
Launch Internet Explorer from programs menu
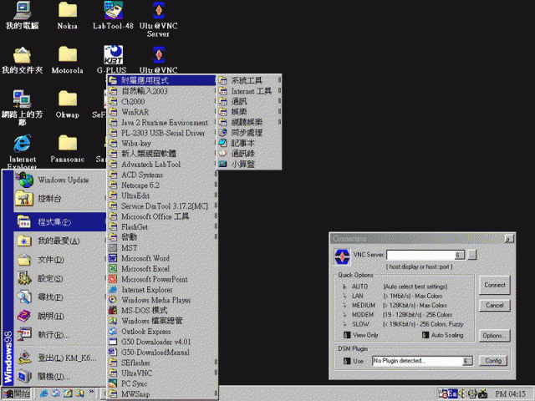tap(162, 290)
